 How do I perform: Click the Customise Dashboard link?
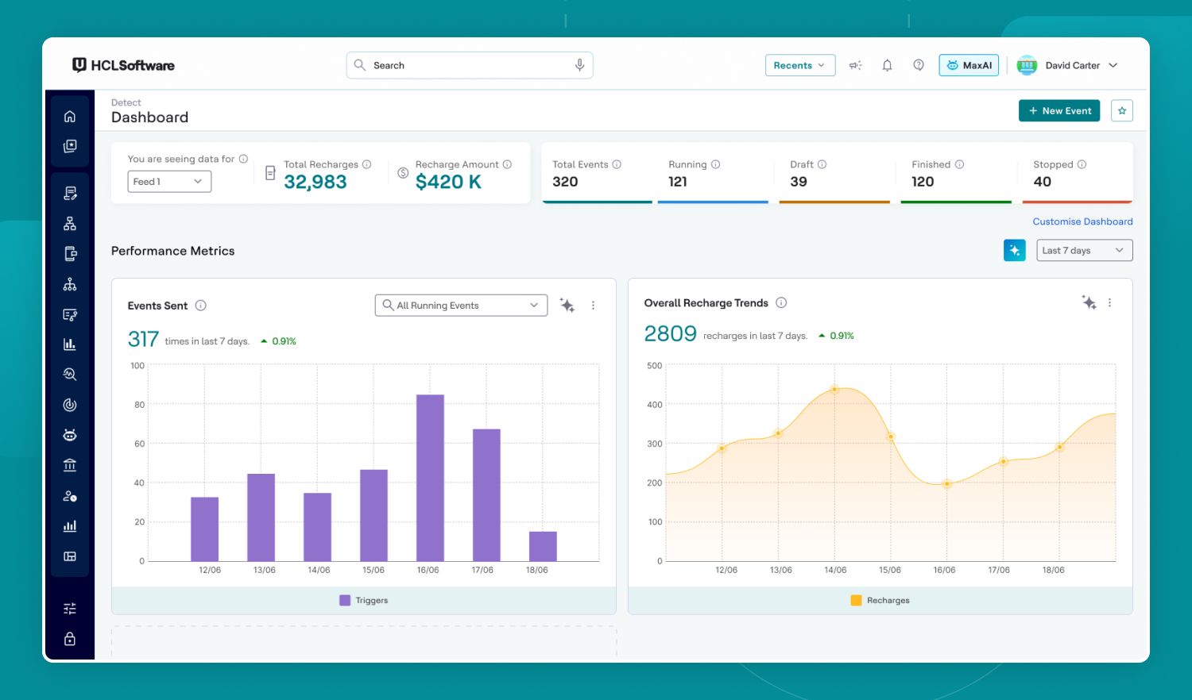click(x=1082, y=221)
